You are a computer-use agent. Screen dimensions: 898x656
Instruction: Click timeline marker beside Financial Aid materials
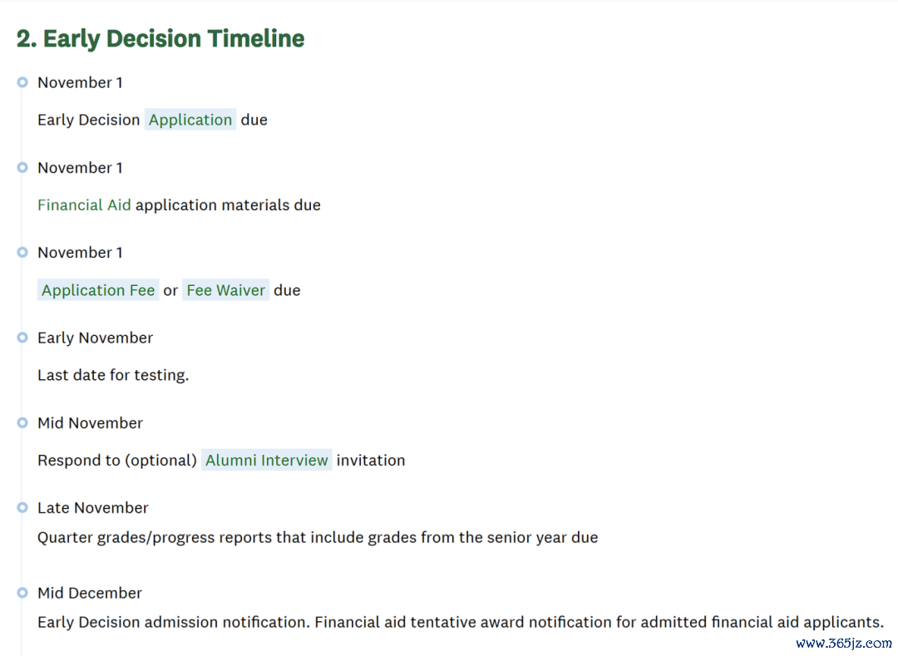[22, 168]
